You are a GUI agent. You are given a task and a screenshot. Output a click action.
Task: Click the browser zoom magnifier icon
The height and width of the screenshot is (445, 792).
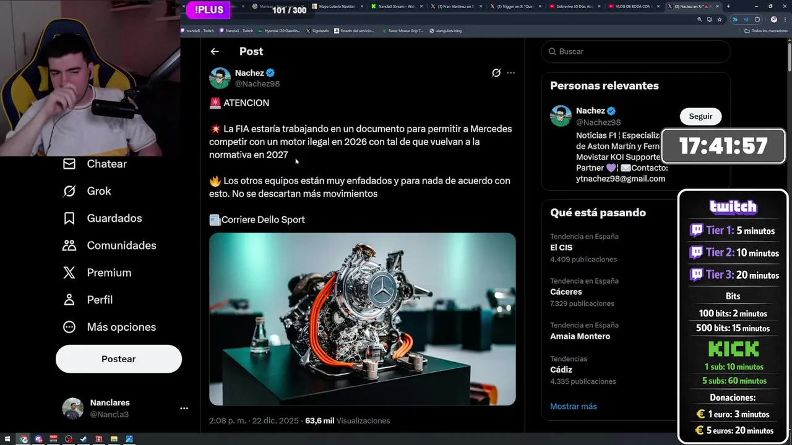coord(700,19)
